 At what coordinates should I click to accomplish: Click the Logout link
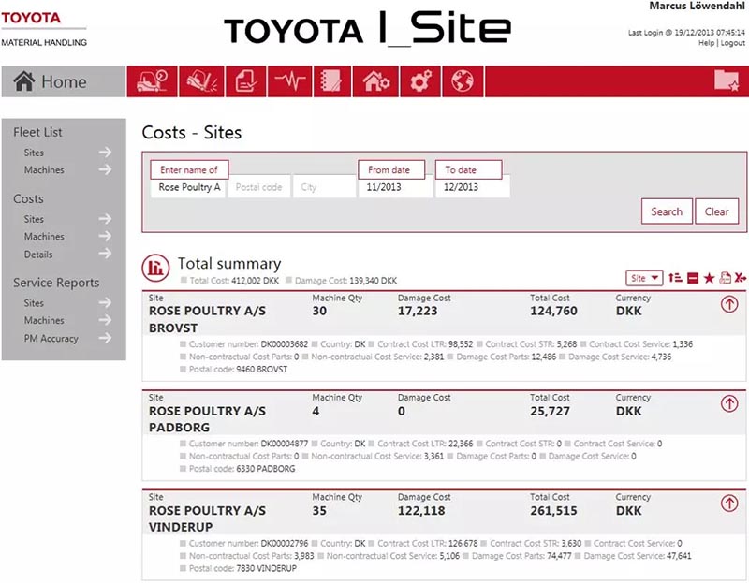733,43
